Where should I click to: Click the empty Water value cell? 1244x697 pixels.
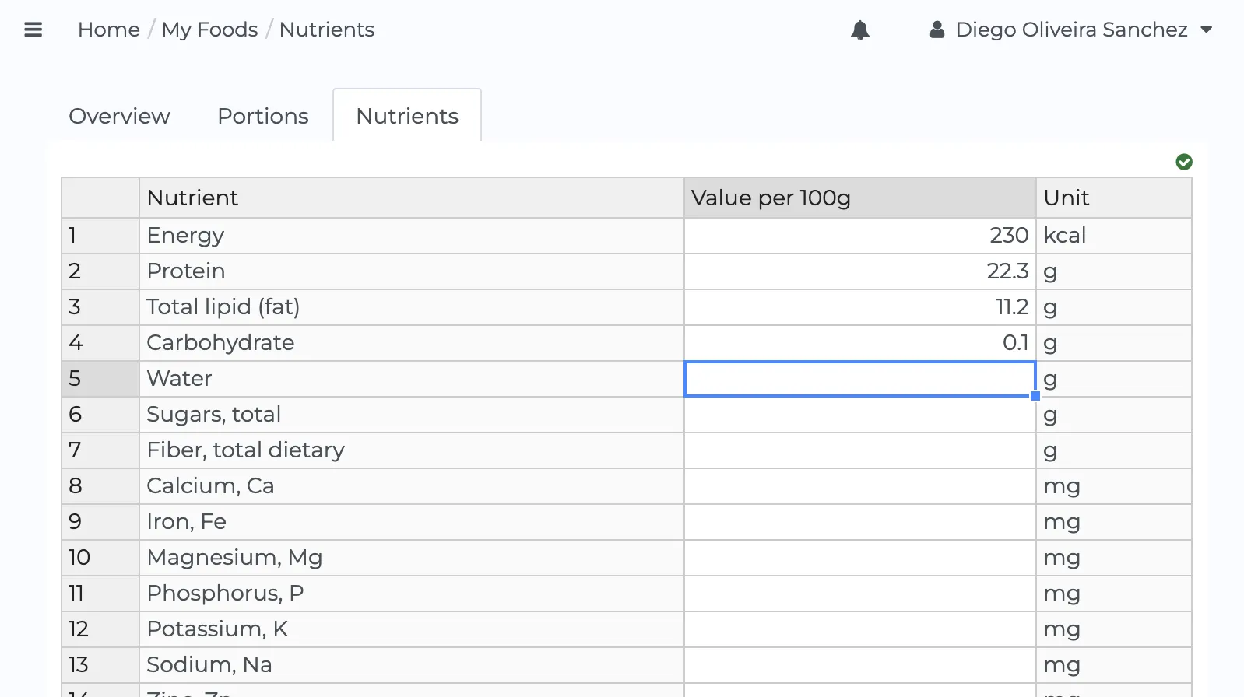[x=859, y=379]
